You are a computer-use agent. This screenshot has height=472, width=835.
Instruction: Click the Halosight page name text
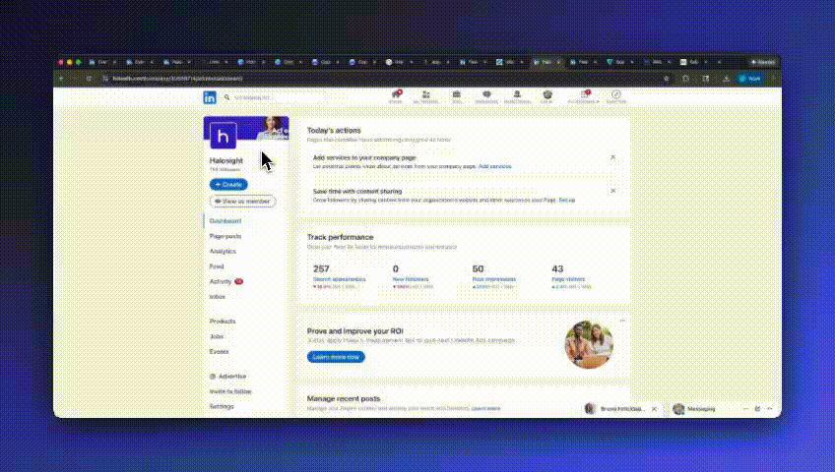click(226, 160)
